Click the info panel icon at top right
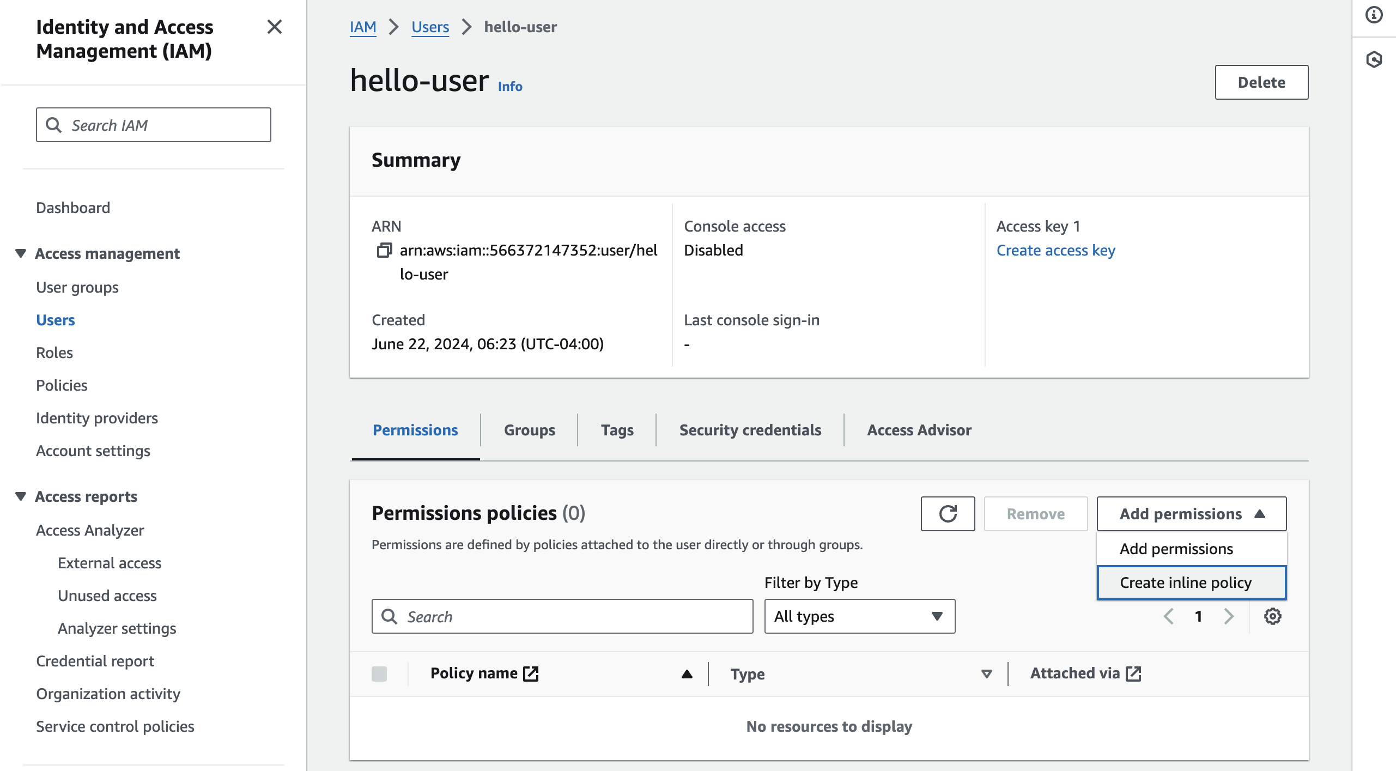This screenshot has height=771, width=1396. [1374, 15]
